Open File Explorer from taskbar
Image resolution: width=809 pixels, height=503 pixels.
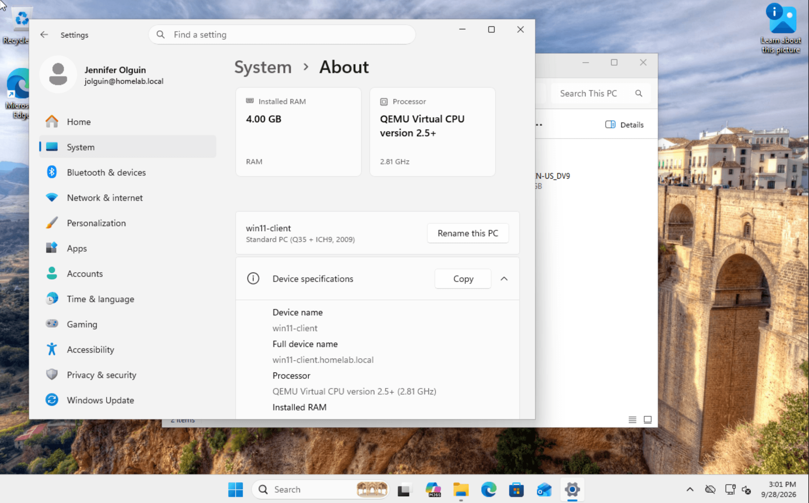[461, 490]
